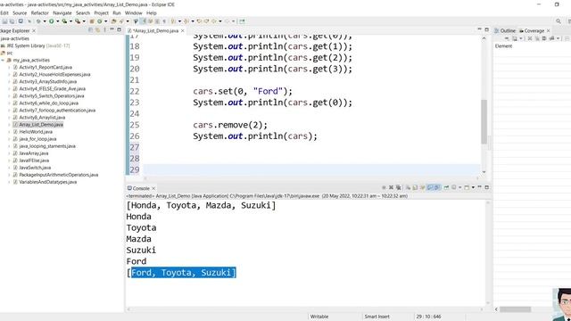The height and width of the screenshot is (321, 571).
Task: Toggle Scroll Lock in Console toolbar
Action: pyautogui.click(x=415, y=187)
